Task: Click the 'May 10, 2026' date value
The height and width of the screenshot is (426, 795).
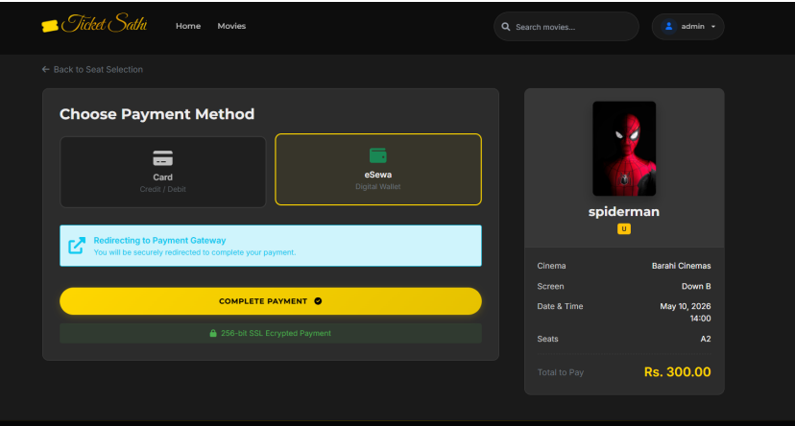Action: click(x=685, y=306)
